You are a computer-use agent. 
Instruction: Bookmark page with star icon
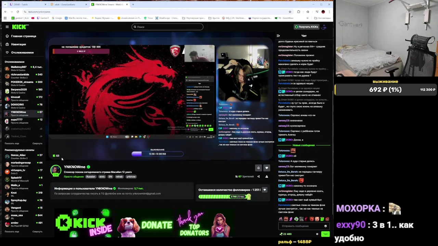click(290, 12)
